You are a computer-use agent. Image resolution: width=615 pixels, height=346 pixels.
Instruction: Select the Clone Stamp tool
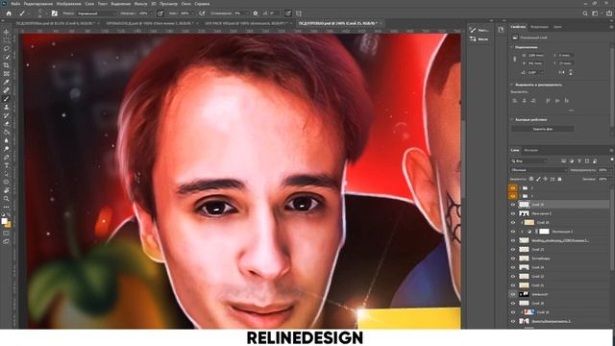tap(7, 107)
